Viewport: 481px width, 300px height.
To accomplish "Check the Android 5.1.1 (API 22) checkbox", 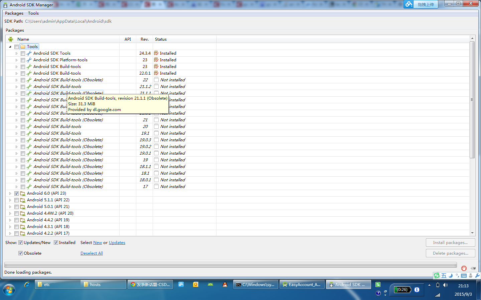I will click(x=16, y=200).
